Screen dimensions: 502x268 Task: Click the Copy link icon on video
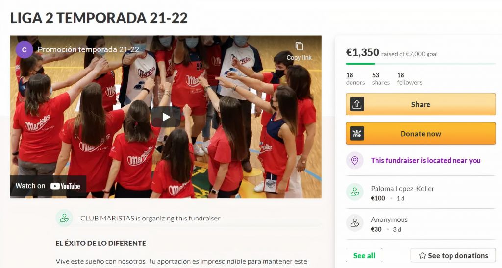point(299,47)
